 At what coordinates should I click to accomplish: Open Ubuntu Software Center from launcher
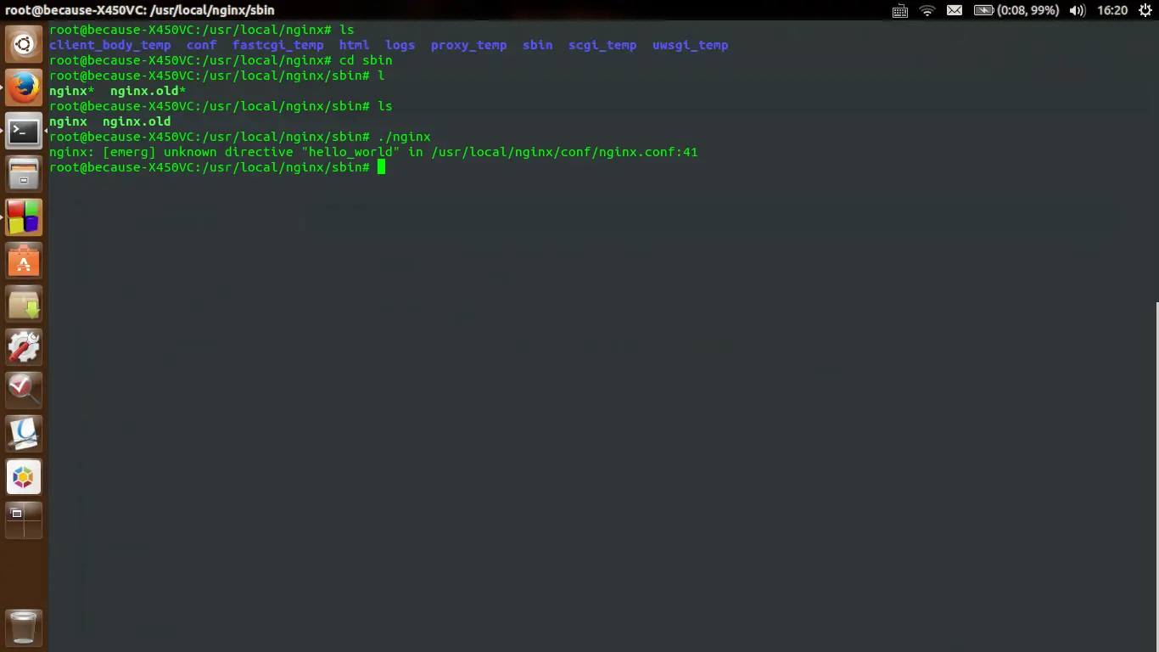(24, 261)
